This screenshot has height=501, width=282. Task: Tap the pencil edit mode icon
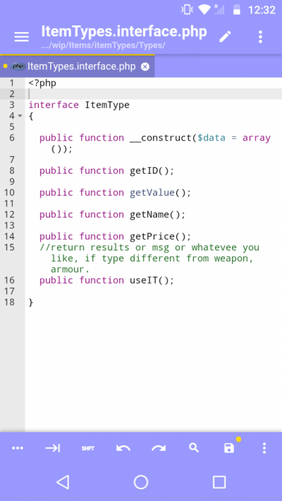click(x=225, y=37)
